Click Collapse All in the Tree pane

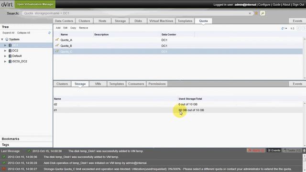23,33
